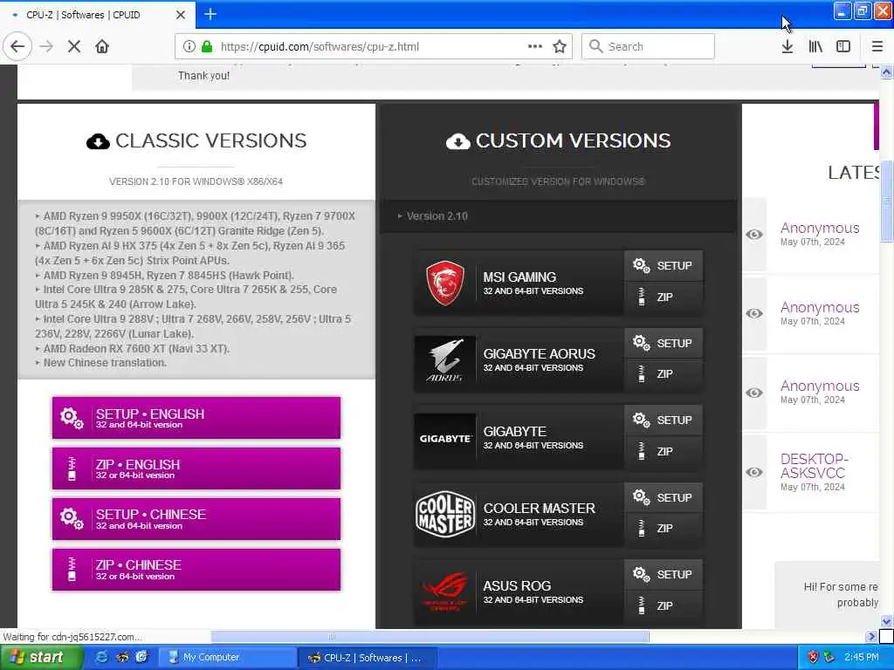Viewport: 894px width, 670px height.
Task: Click eye icon beside DESKTOP-ASKSVCC entry
Action: (754, 472)
